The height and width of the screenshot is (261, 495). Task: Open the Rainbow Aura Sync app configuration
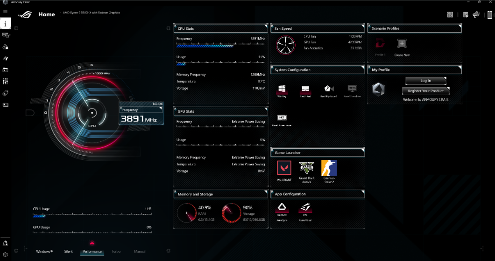[282, 212]
